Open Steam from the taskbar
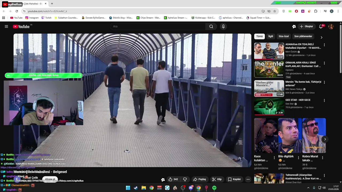 pos(136,188)
